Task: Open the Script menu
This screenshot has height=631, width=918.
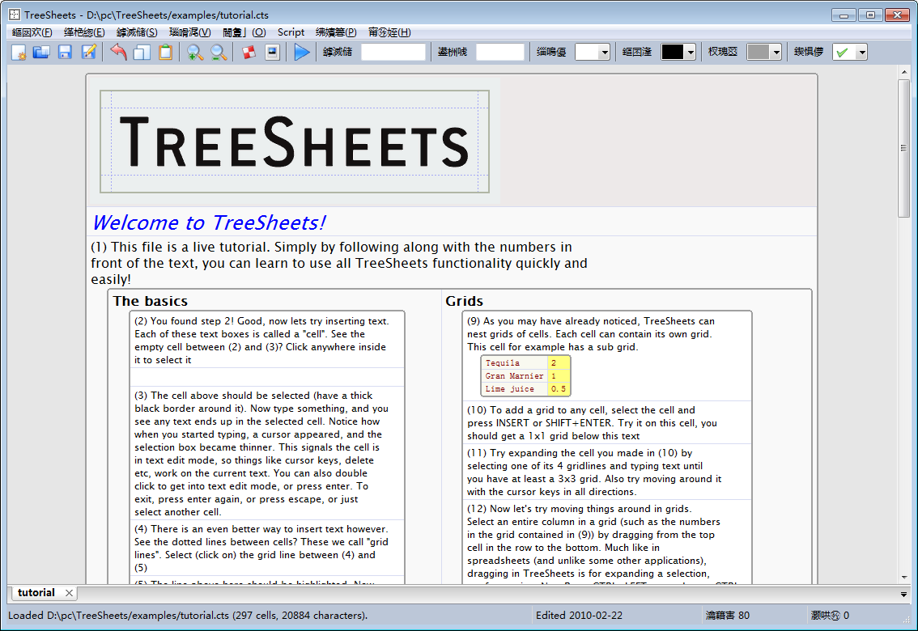Action: click(x=291, y=32)
